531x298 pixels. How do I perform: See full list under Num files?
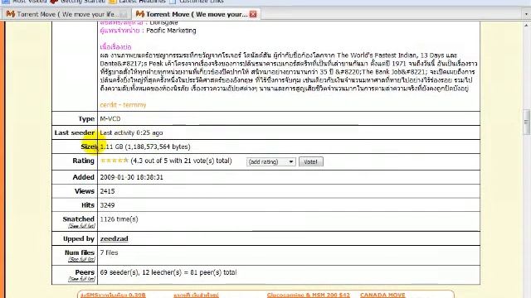coord(81,259)
